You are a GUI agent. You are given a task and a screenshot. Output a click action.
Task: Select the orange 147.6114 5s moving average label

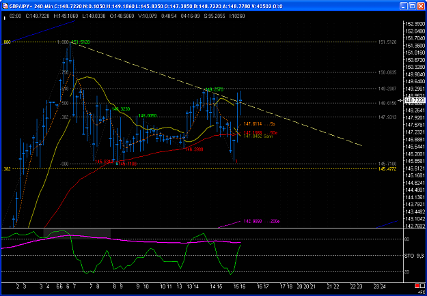pos(260,124)
